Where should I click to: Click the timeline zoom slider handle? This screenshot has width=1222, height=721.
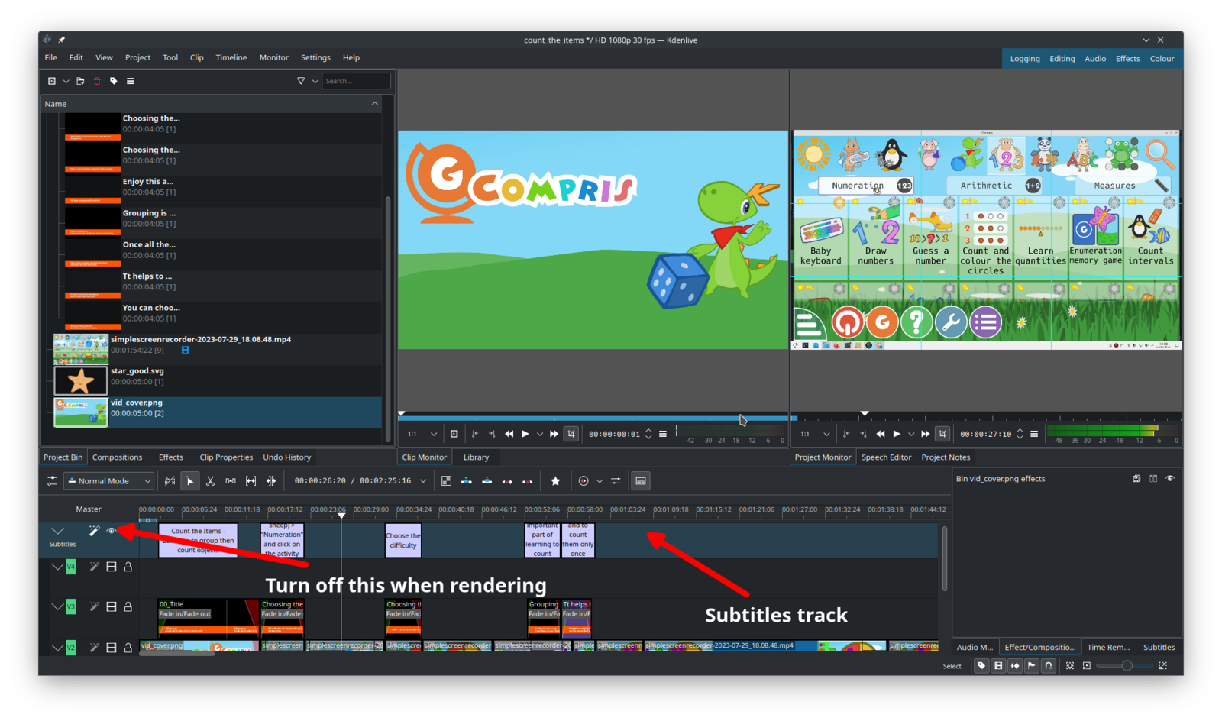(x=1127, y=666)
